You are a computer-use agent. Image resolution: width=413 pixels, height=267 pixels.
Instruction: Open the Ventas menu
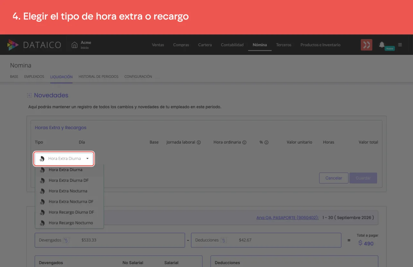pyautogui.click(x=158, y=45)
